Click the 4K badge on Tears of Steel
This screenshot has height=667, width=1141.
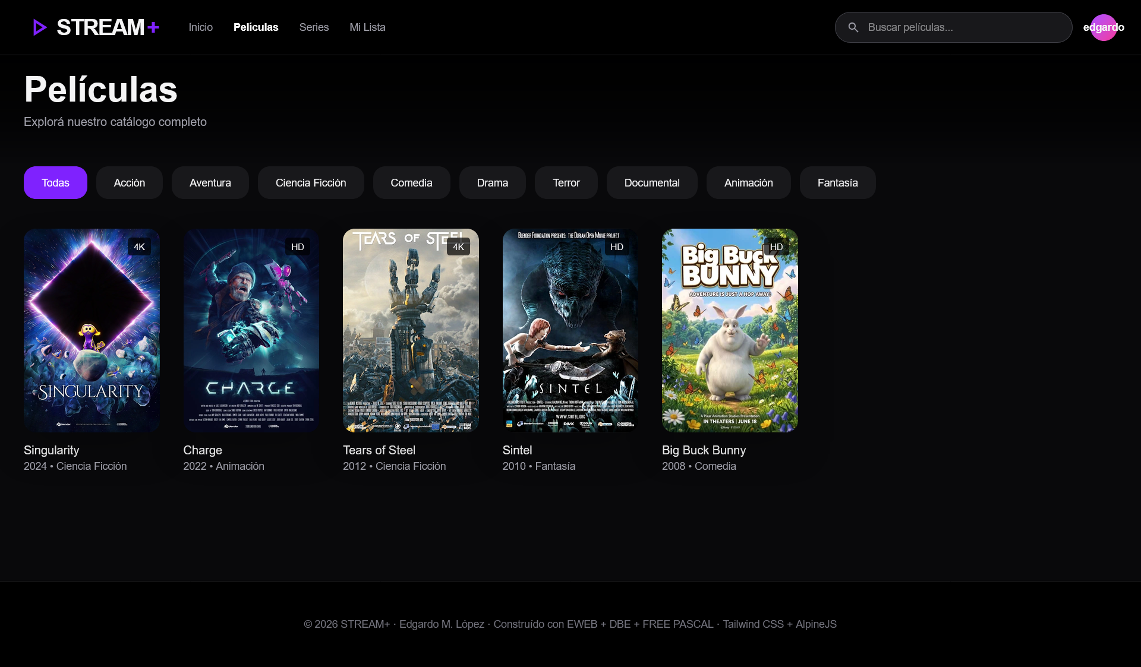coord(458,246)
